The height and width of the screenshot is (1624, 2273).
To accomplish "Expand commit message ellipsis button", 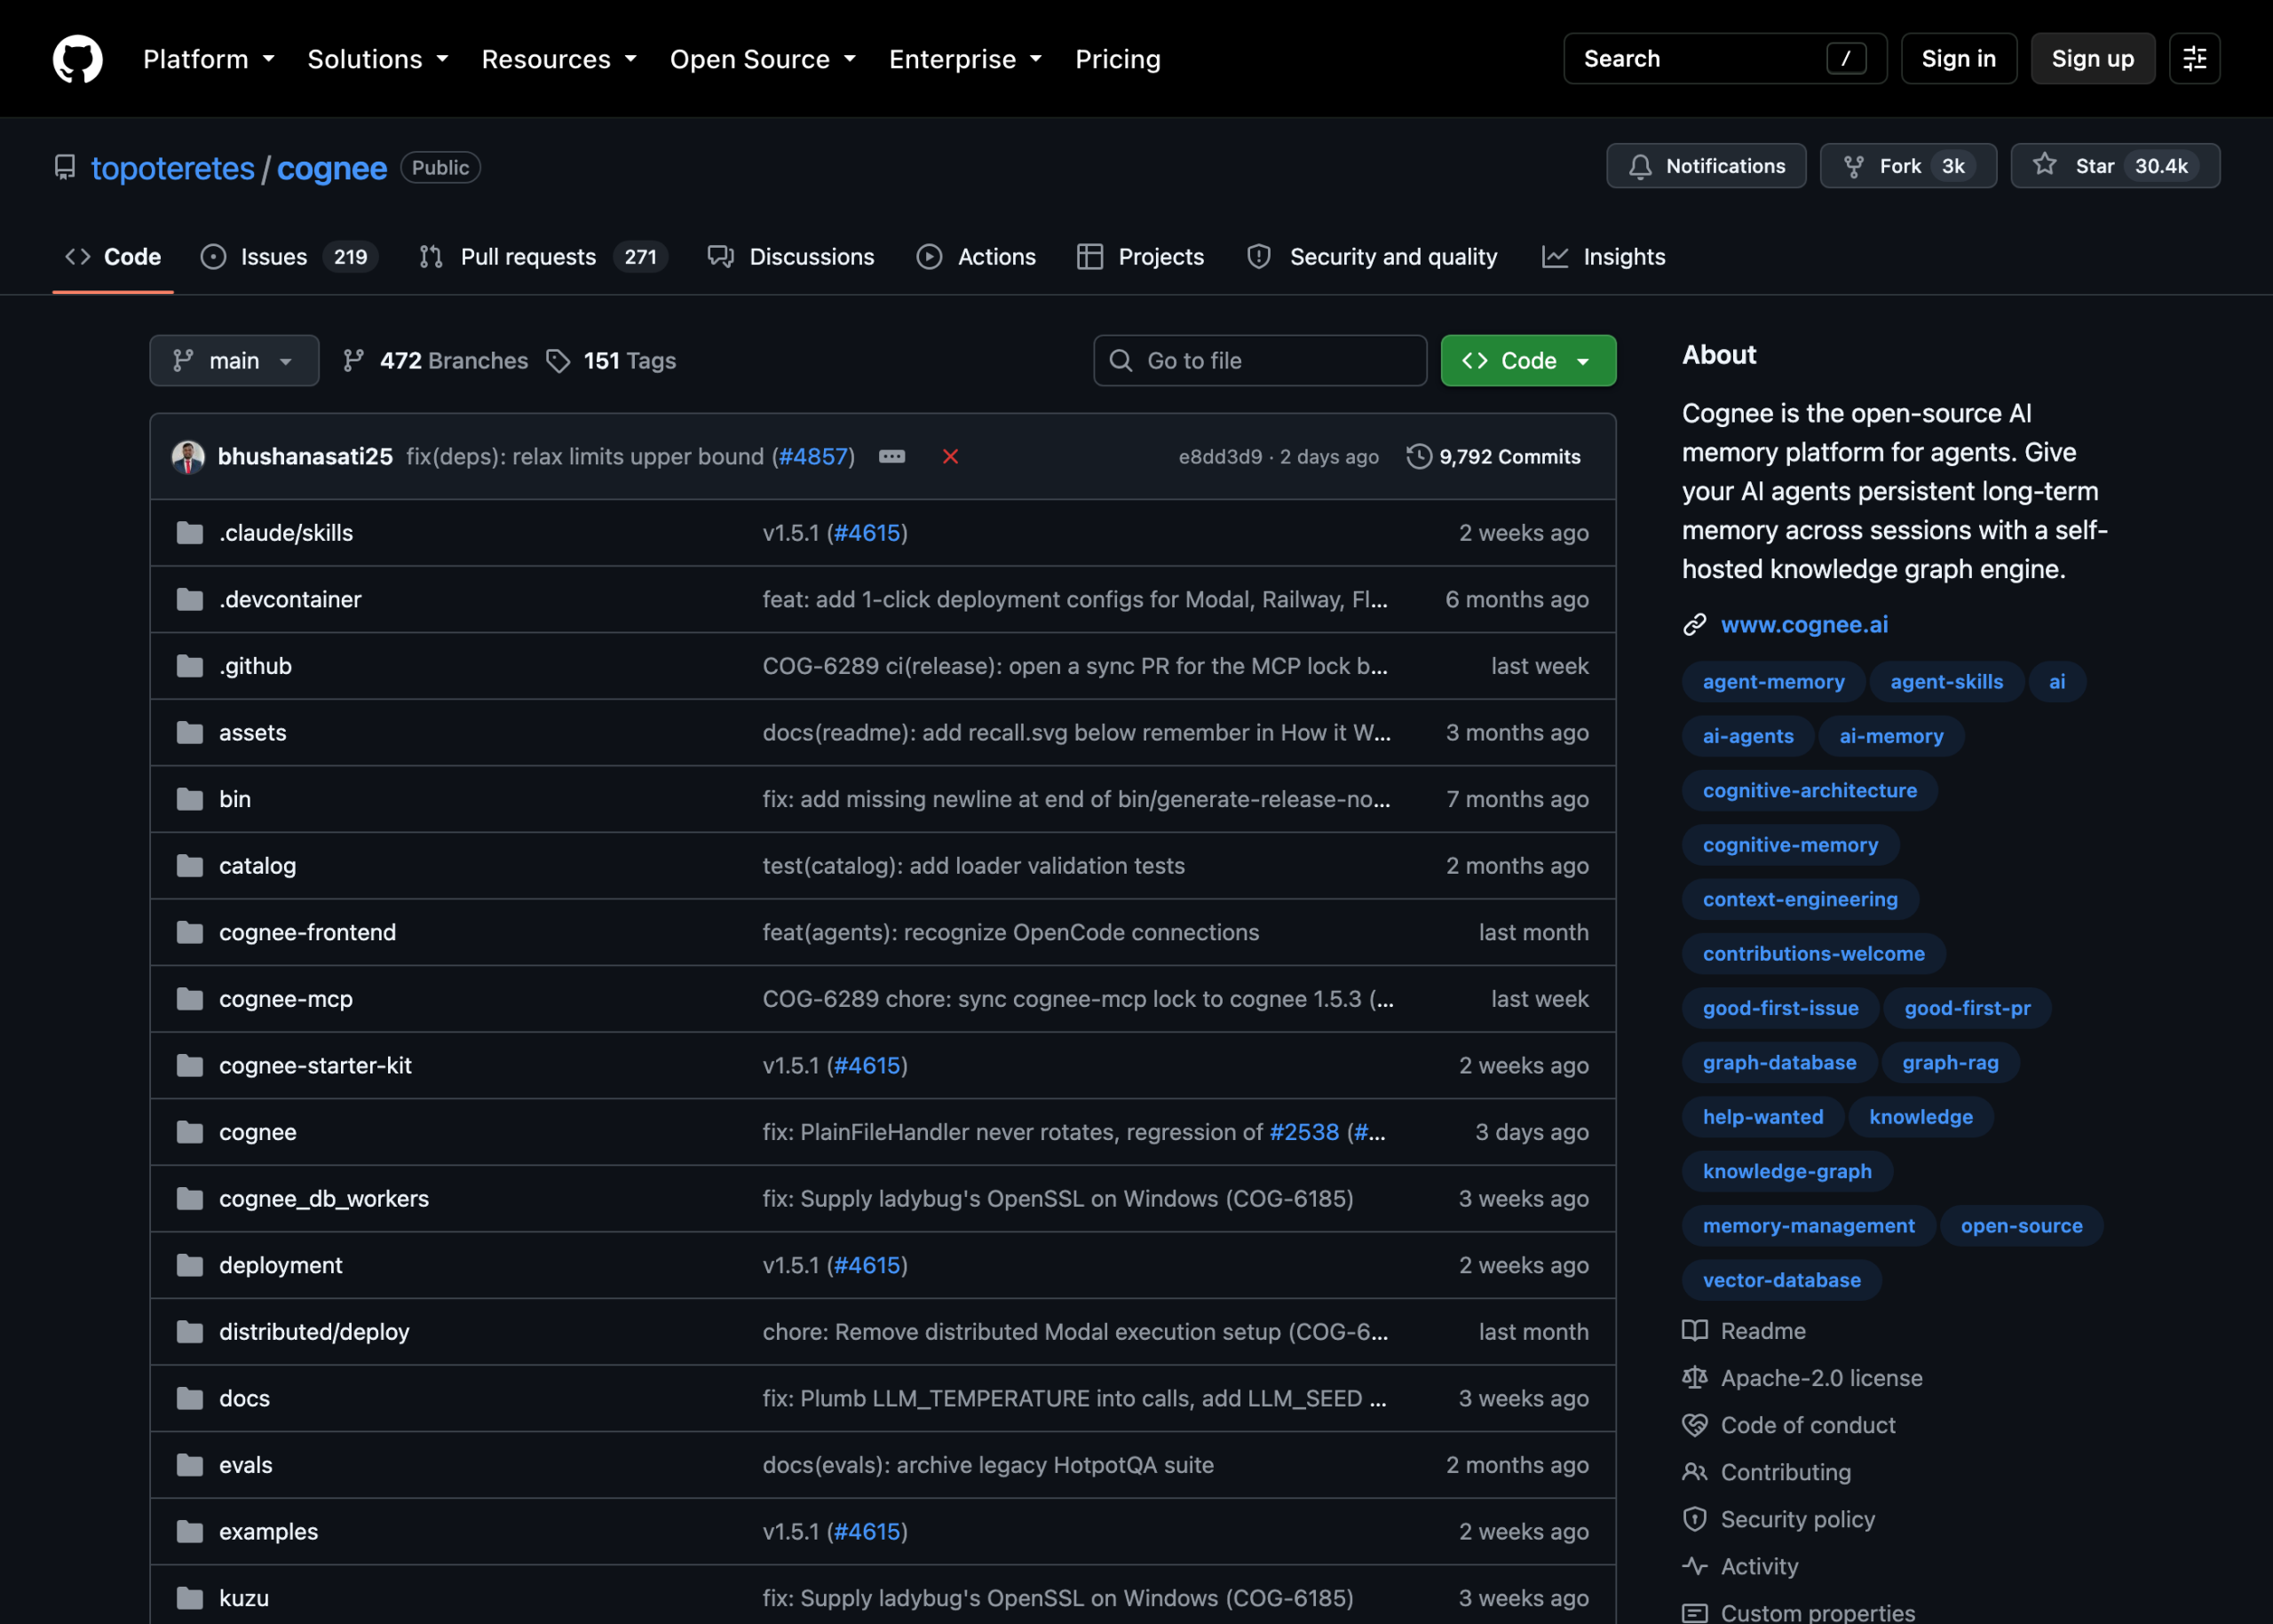I will pos(892,457).
